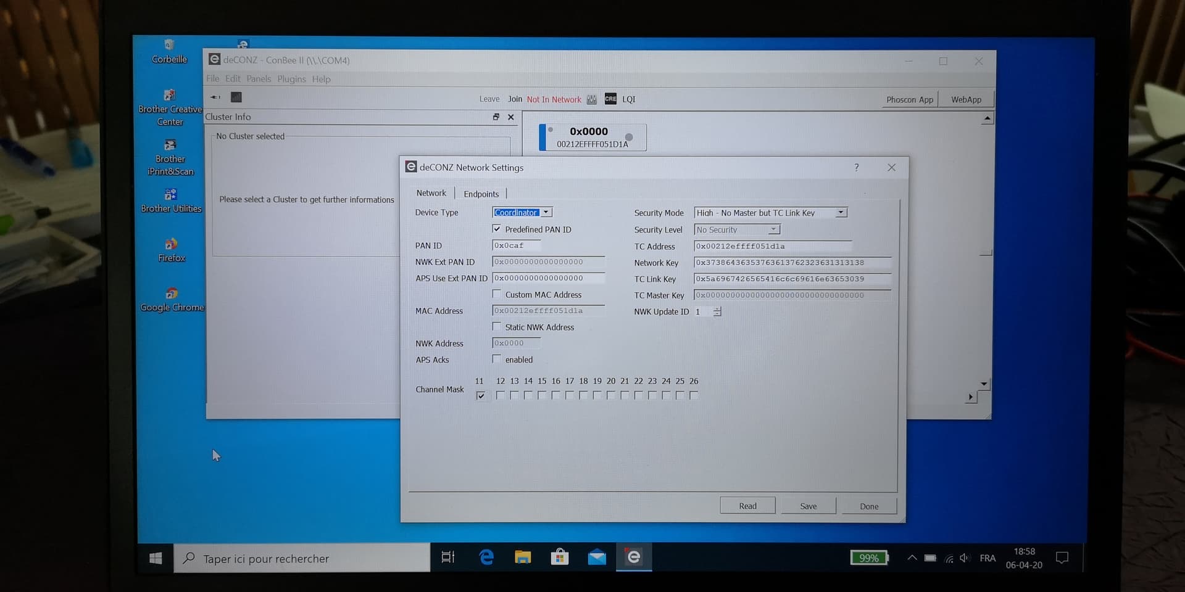Launch Microsoft Edge from the taskbar
The image size is (1185, 592).
click(486, 557)
